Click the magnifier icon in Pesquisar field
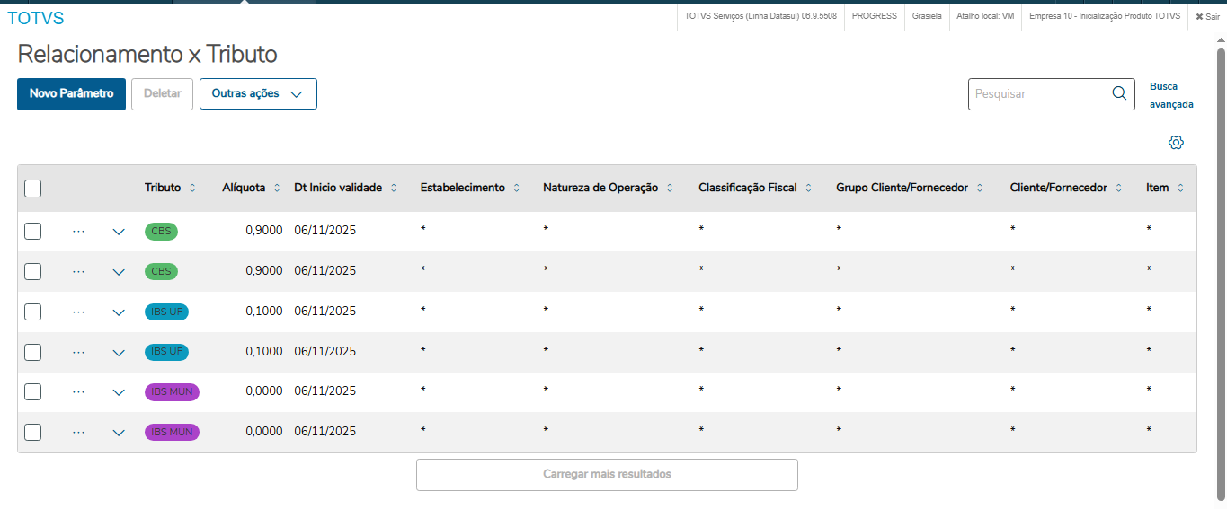1227x509 pixels. click(1119, 93)
